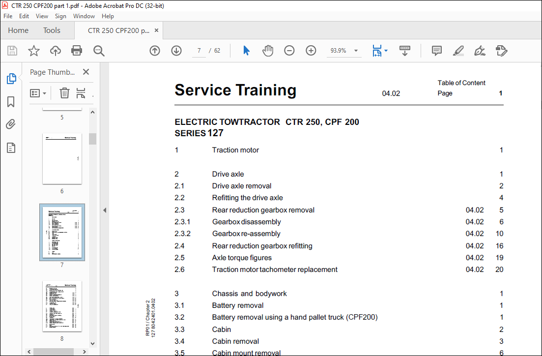Zoom in with the plus button
542x356 pixels.
[311, 51]
